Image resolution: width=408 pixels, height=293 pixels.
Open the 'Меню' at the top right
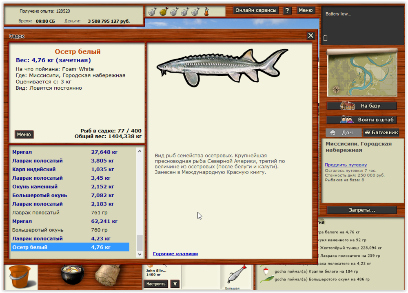pos(306,10)
